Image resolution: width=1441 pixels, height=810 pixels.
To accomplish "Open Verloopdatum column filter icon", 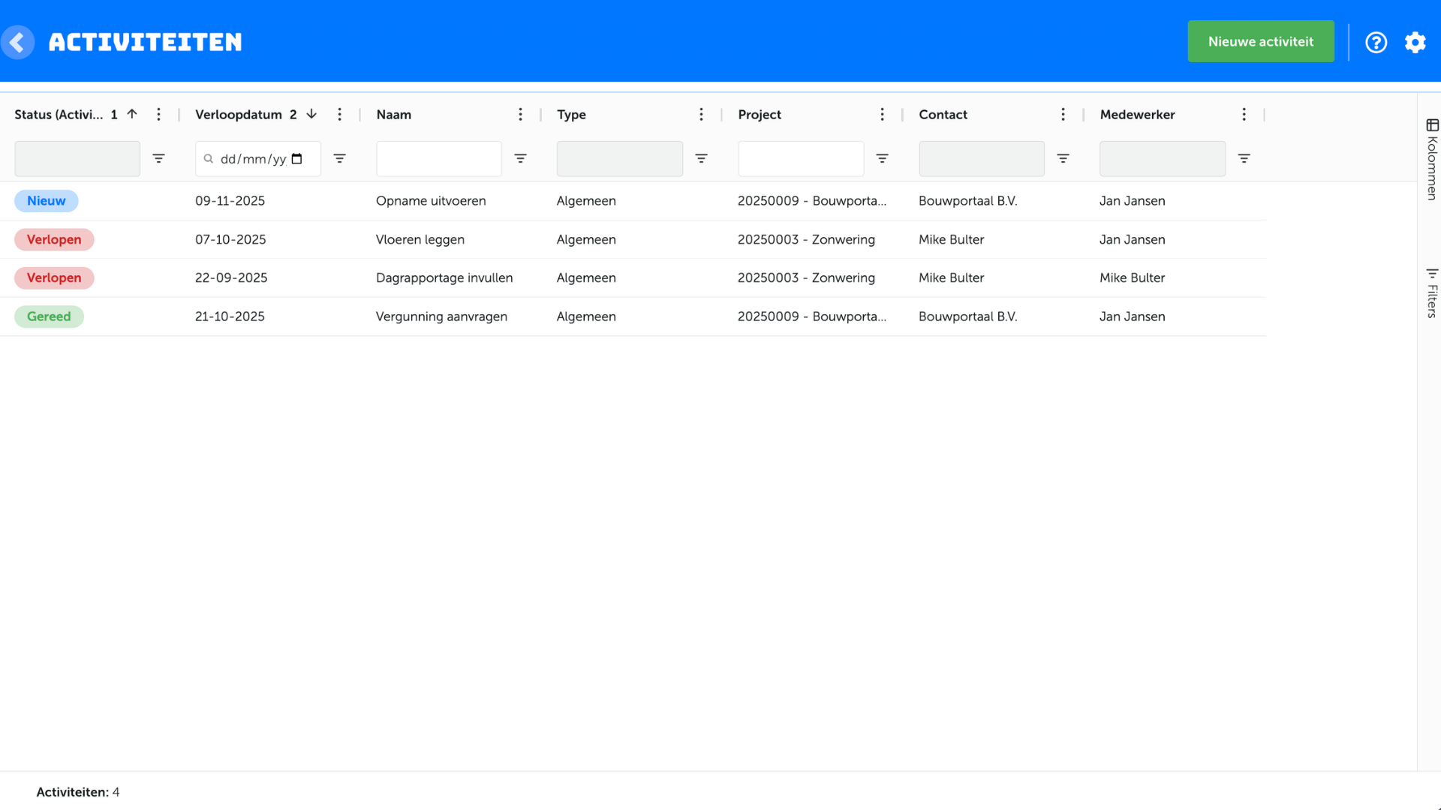I will pyautogui.click(x=339, y=158).
